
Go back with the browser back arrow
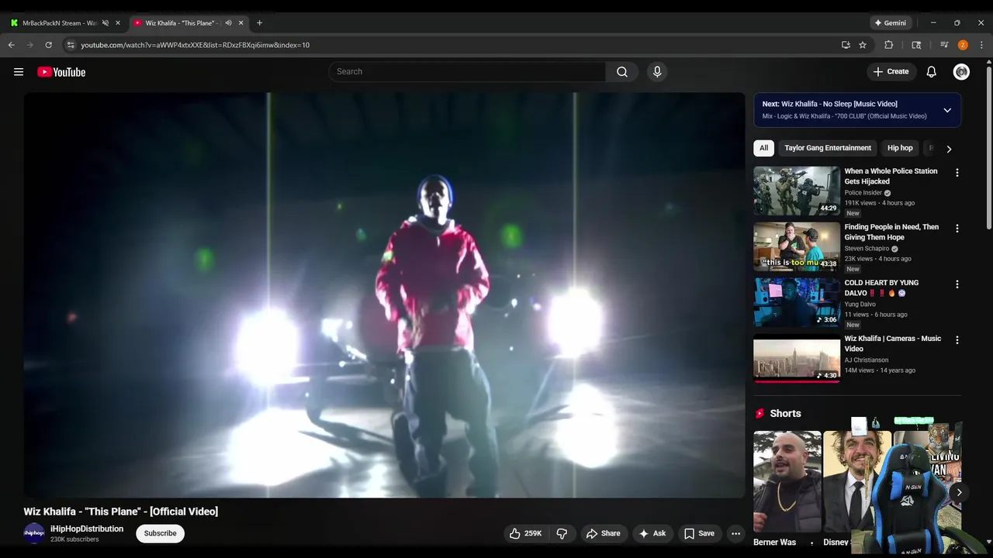click(12, 45)
